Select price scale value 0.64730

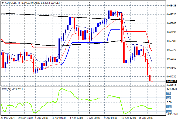pyautogui.click(x=172, y=77)
